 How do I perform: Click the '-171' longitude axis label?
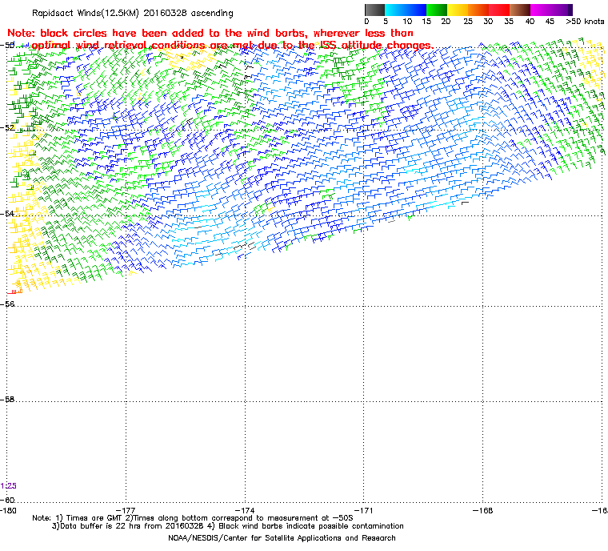(364, 510)
